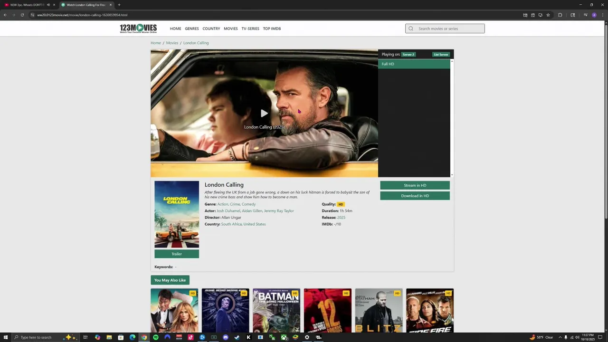Open Steam from taskbar
This screenshot has height=342, width=608.
pyautogui.click(x=237, y=337)
